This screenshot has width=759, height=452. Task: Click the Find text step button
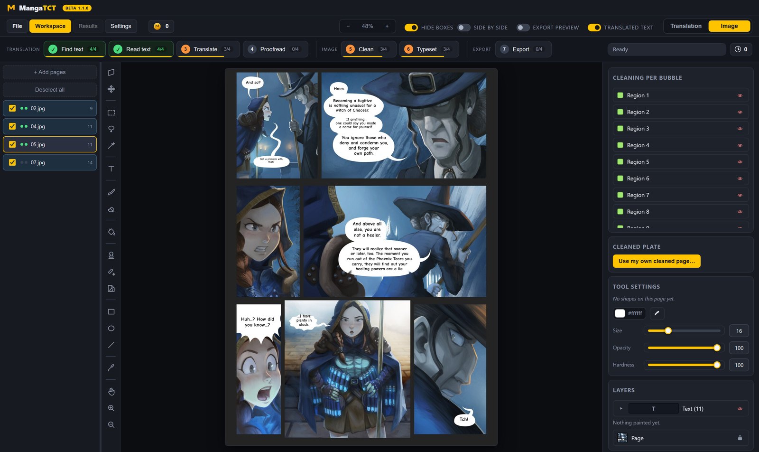(x=74, y=49)
